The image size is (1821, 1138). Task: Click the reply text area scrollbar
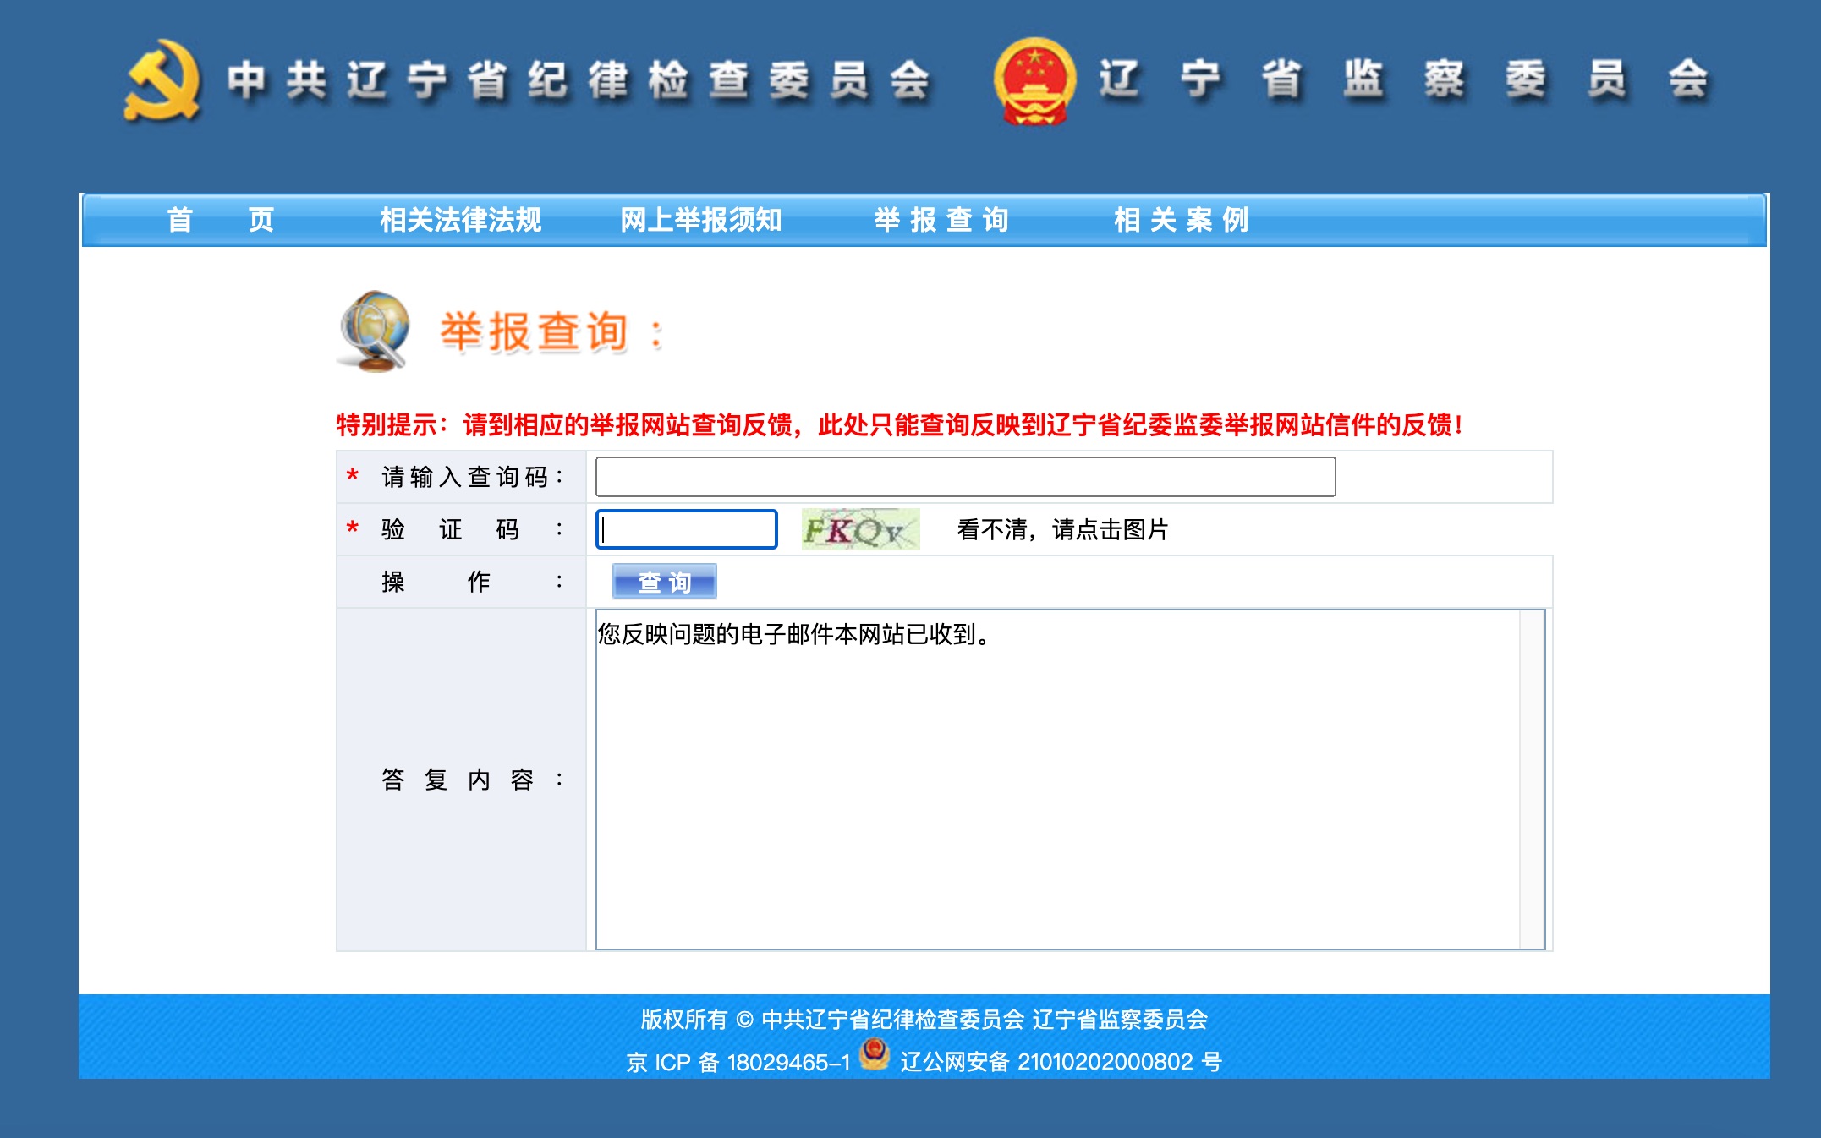1532,780
